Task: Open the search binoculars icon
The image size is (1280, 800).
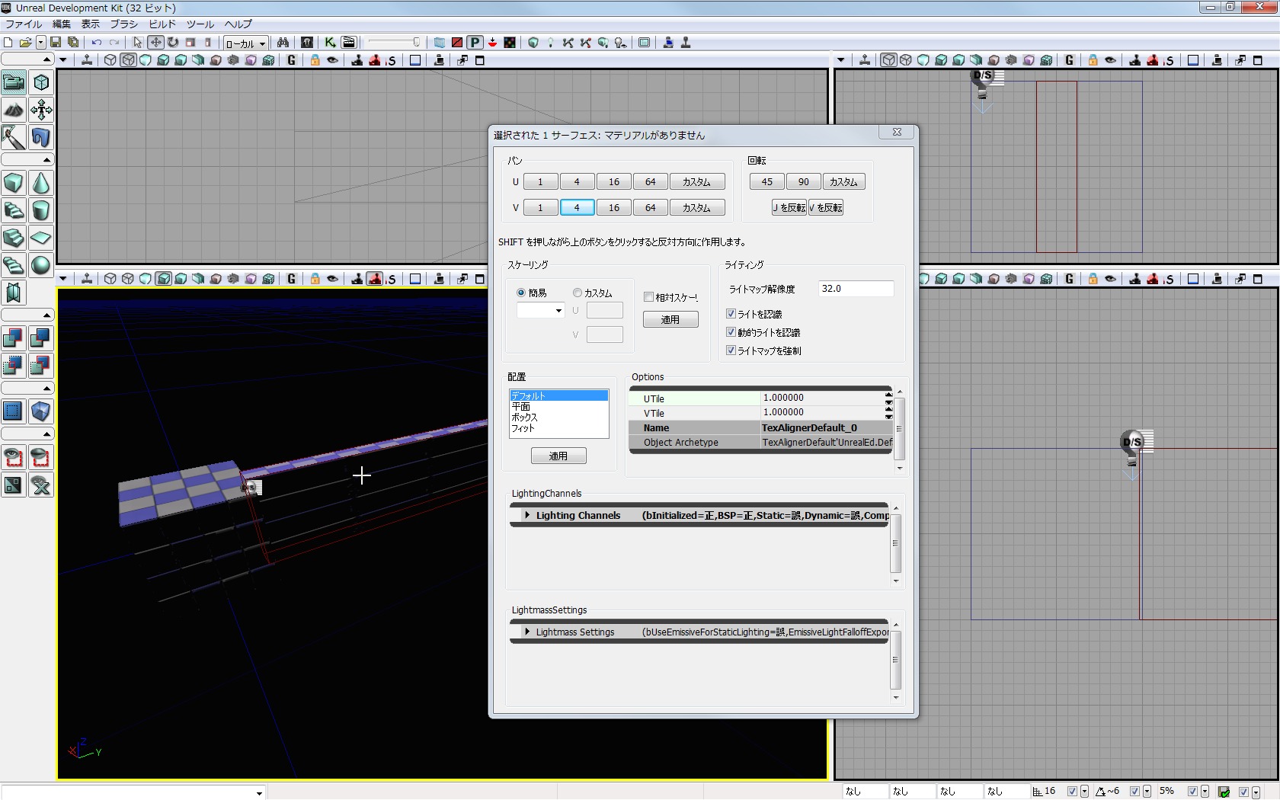Action: pyautogui.click(x=283, y=43)
